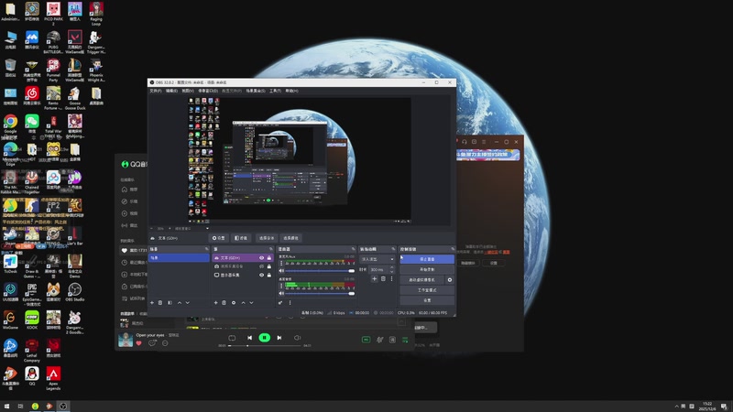
Task: Open QQ Music play queue icon
Action: [x=405, y=340]
